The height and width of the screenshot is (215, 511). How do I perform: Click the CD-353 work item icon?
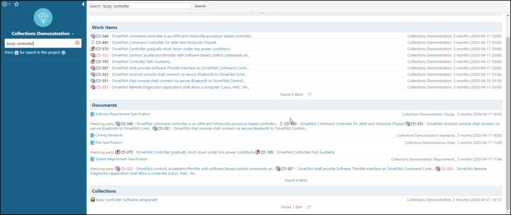(93, 74)
